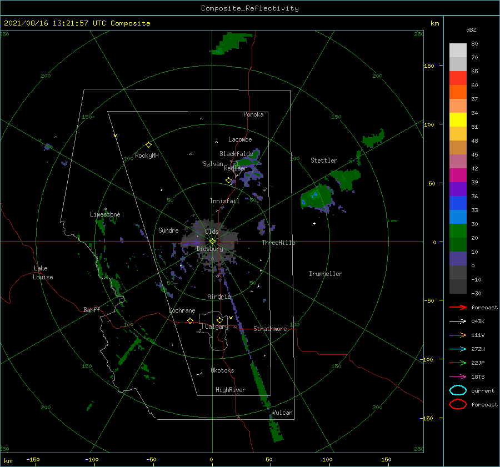Click the red forecast arrow legend icon
This screenshot has height=467, width=500.
pyautogui.click(x=458, y=307)
